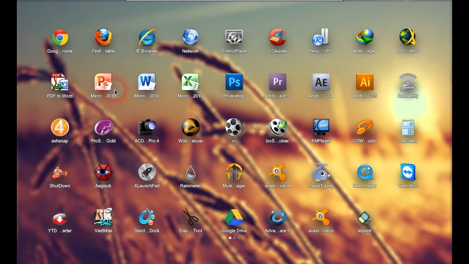Viewport: 469px width, 264px height.
Task: Launch the Snipping Tool scissors icon
Action: 190,217
